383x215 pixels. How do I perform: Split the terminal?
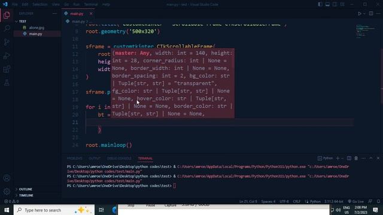(349, 158)
